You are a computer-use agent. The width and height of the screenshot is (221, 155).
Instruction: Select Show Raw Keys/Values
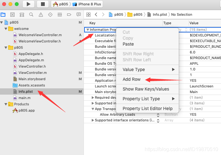click(x=147, y=89)
